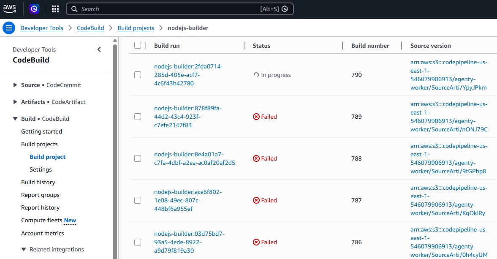Viewport: 497px width, 259px height.
Task: Go to CodeBuild breadcrumb link
Action: pos(90,28)
